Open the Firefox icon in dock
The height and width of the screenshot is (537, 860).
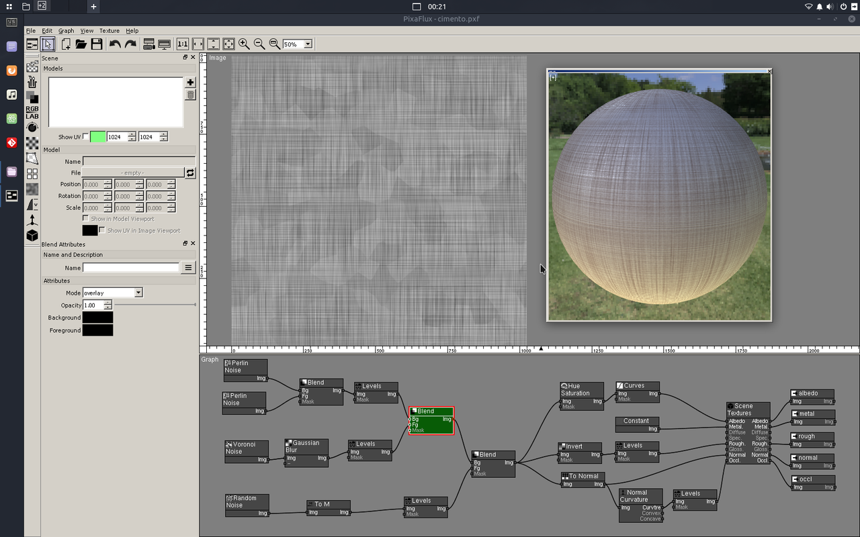point(11,70)
